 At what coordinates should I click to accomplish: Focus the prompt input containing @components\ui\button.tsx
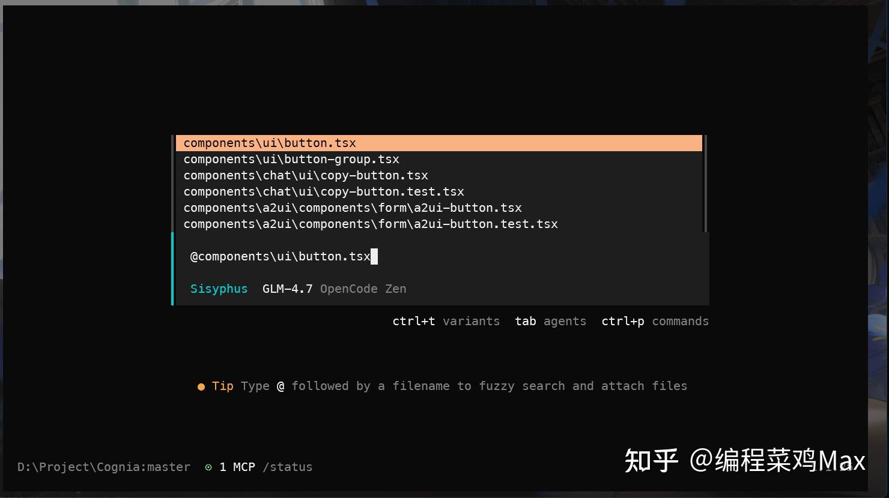click(441, 256)
